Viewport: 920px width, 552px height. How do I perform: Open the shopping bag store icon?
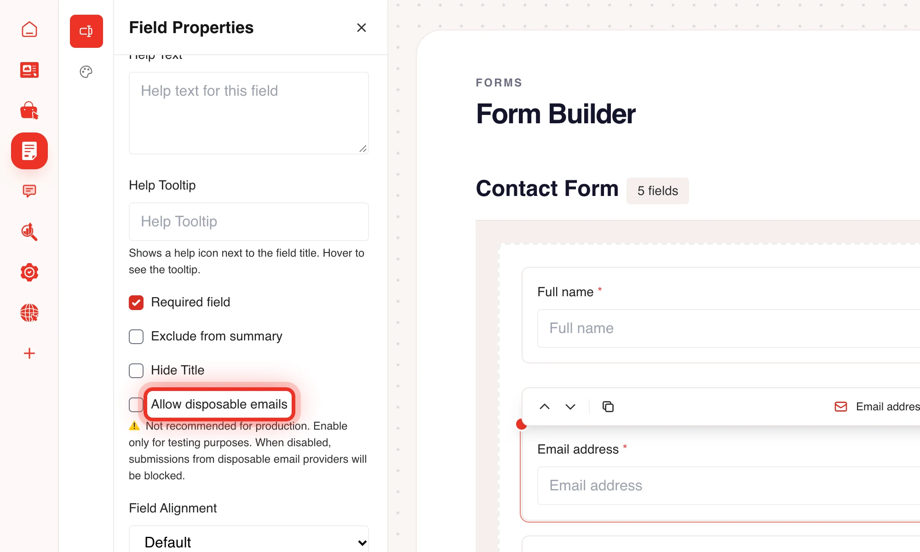click(29, 110)
